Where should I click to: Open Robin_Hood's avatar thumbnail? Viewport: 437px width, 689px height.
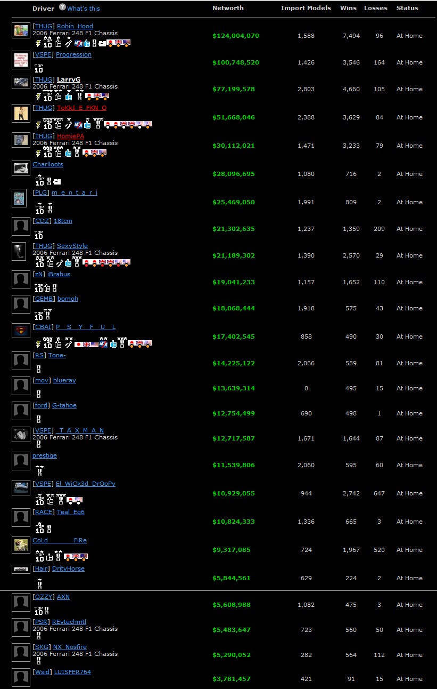pyautogui.click(x=21, y=30)
